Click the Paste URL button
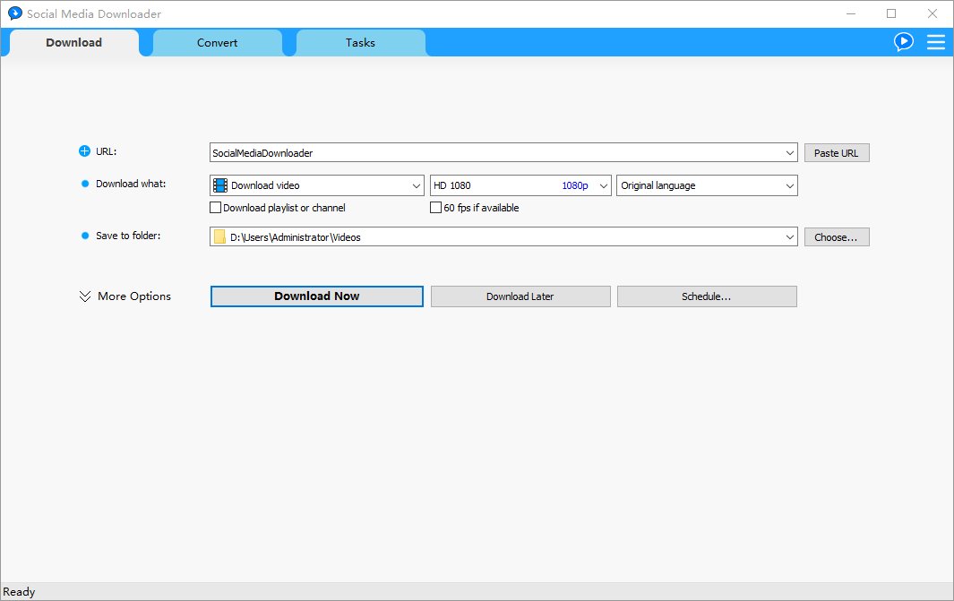The height and width of the screenshot is (601, 954). tap(837, 152)
